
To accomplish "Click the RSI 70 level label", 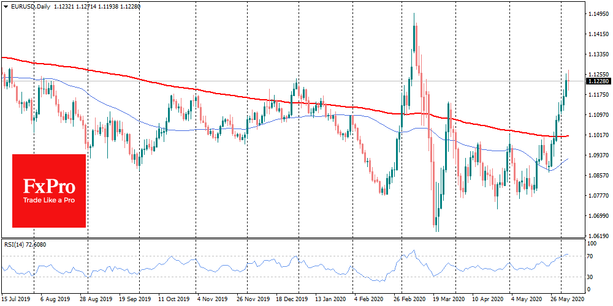I will [592, 256].
